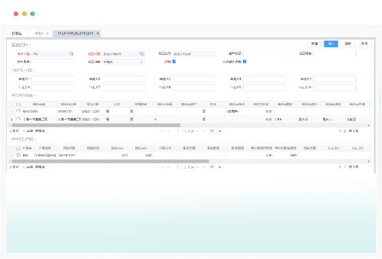The height and width of the screenshot is (259, 382).
Task: Click the D01 cell in PFEP生产线 table
Action: (x=26, y=155)
